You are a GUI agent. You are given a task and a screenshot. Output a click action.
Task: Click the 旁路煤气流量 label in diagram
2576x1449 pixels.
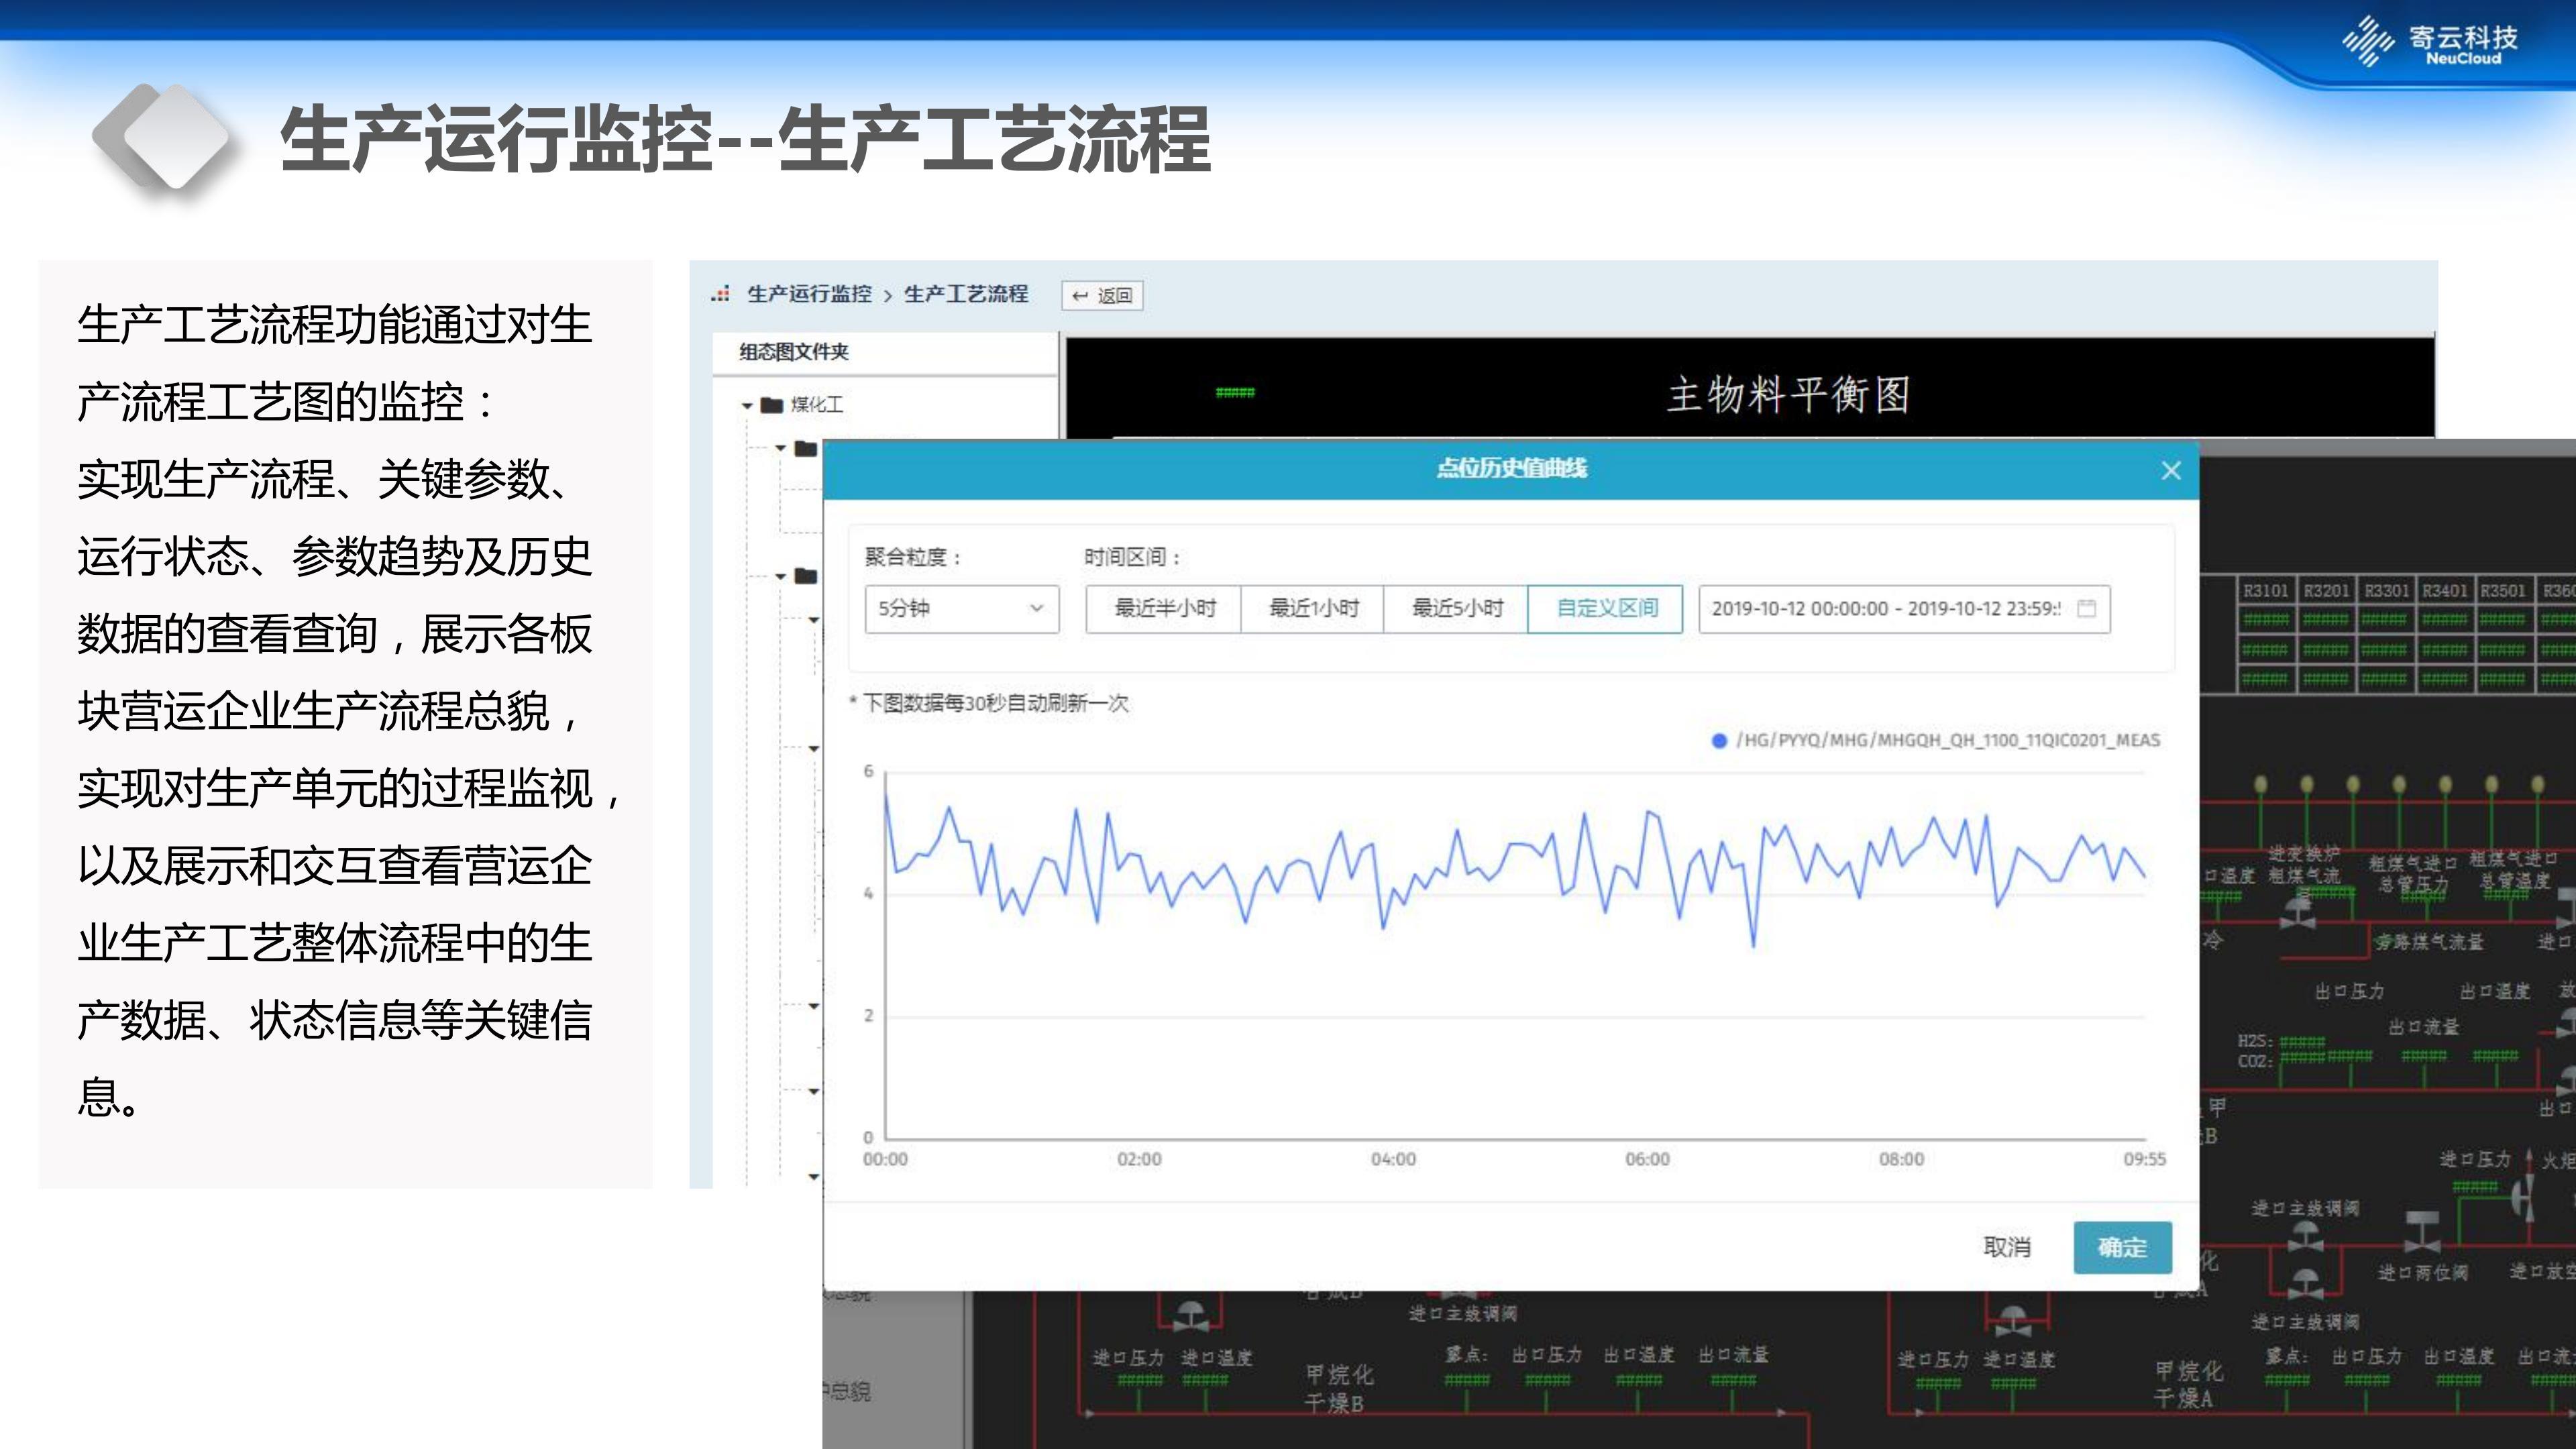coord(2429,942)
